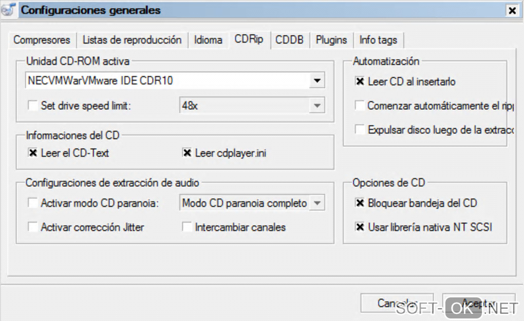Uncheck Bloquear bandeja del CD

pyautogui.click(x=360, y=203)
